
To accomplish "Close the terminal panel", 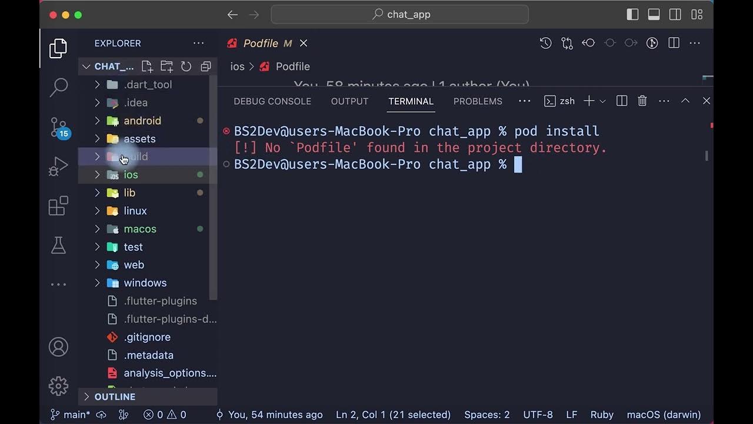I will pyautogui.click(x=707, y=101).
